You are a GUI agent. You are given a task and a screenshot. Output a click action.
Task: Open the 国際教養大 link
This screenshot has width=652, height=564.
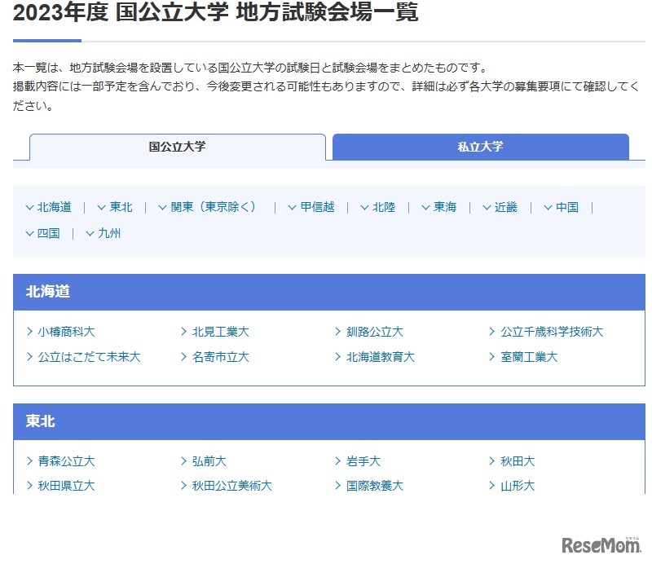pos(370,486)
